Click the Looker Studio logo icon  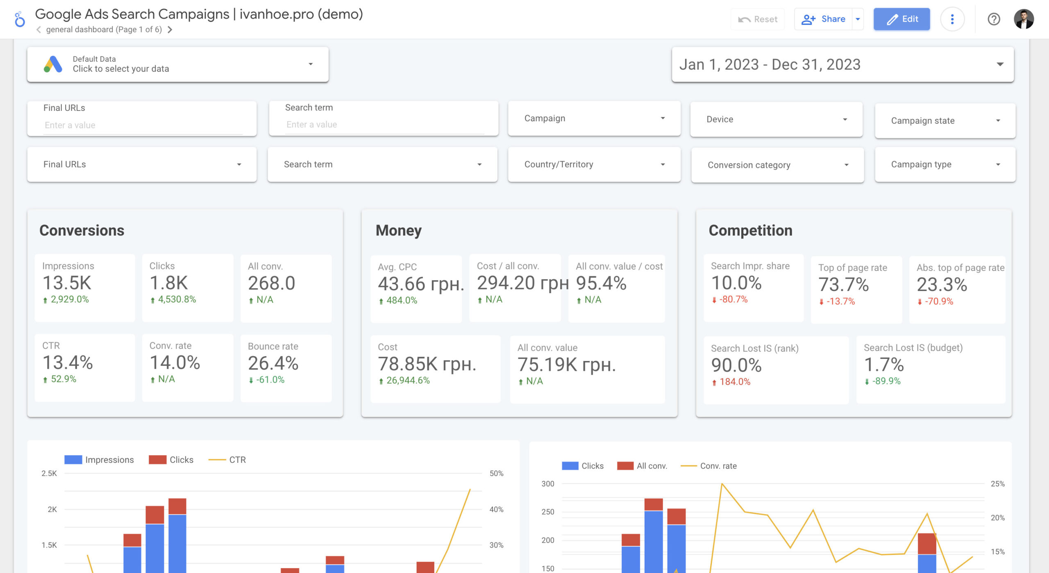(x=19, y=19)
